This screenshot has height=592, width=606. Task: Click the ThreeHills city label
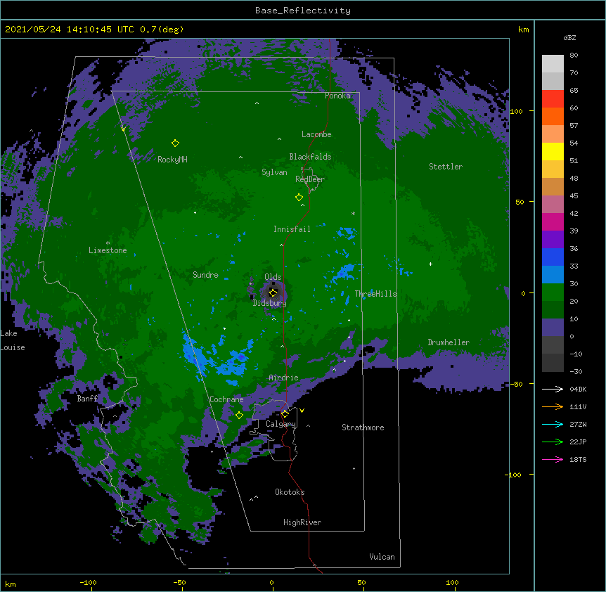375,294
